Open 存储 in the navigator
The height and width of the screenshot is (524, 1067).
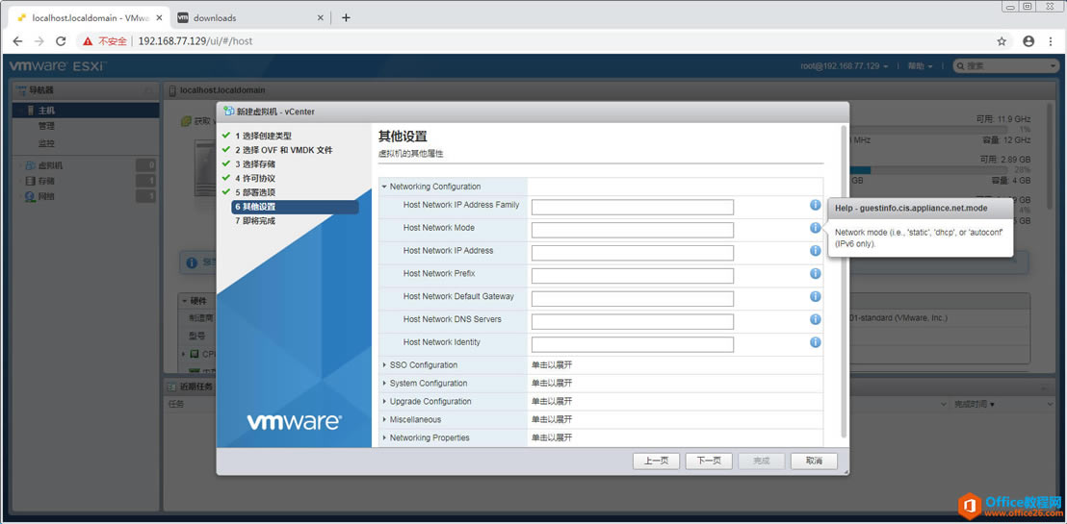pos(45,181)
